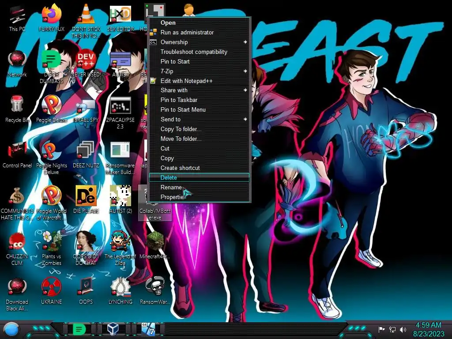Screen dimensions: 452x339
Task: Expand the Send to submenu
Action: tap(199, 119)
